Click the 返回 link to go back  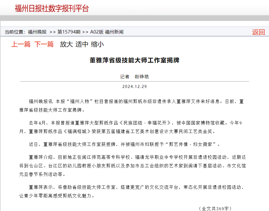click(x=258, y=32)
